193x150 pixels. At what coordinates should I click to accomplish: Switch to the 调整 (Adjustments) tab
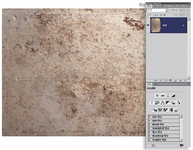coord(149,84)
